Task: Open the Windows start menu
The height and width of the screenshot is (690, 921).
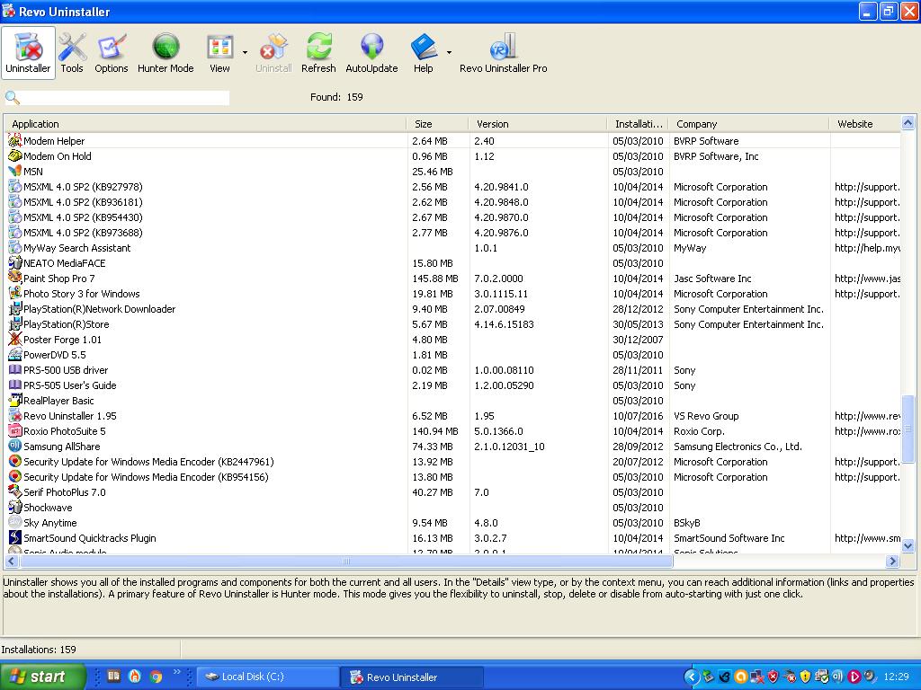Action: 43,676
